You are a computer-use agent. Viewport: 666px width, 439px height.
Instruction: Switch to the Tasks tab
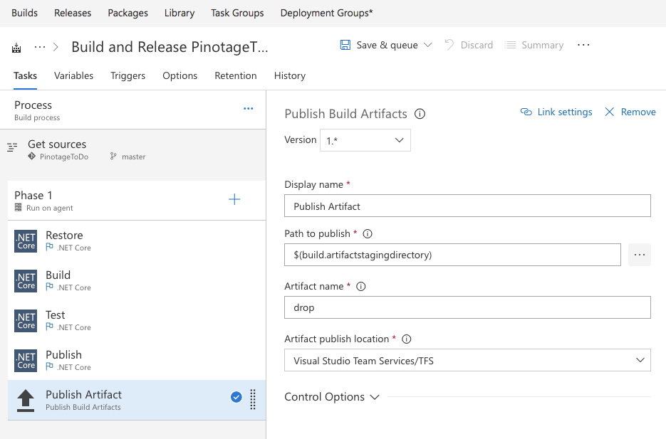point(25,75)
